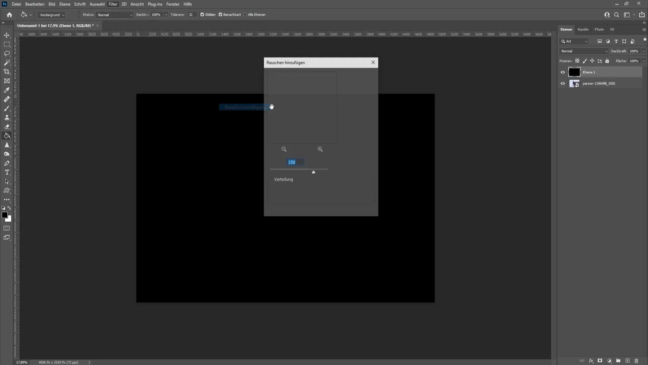The image size is (648, 365).
Task: Select the Rectangular Marquee tool
Action: click(x=7, y=44)
